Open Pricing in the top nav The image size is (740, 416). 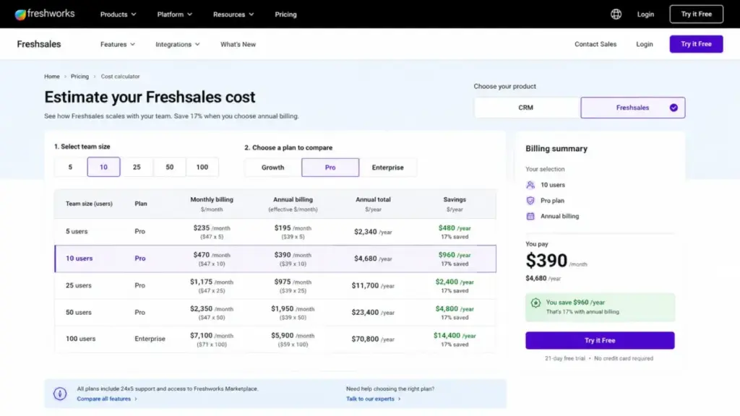point(285,14)
